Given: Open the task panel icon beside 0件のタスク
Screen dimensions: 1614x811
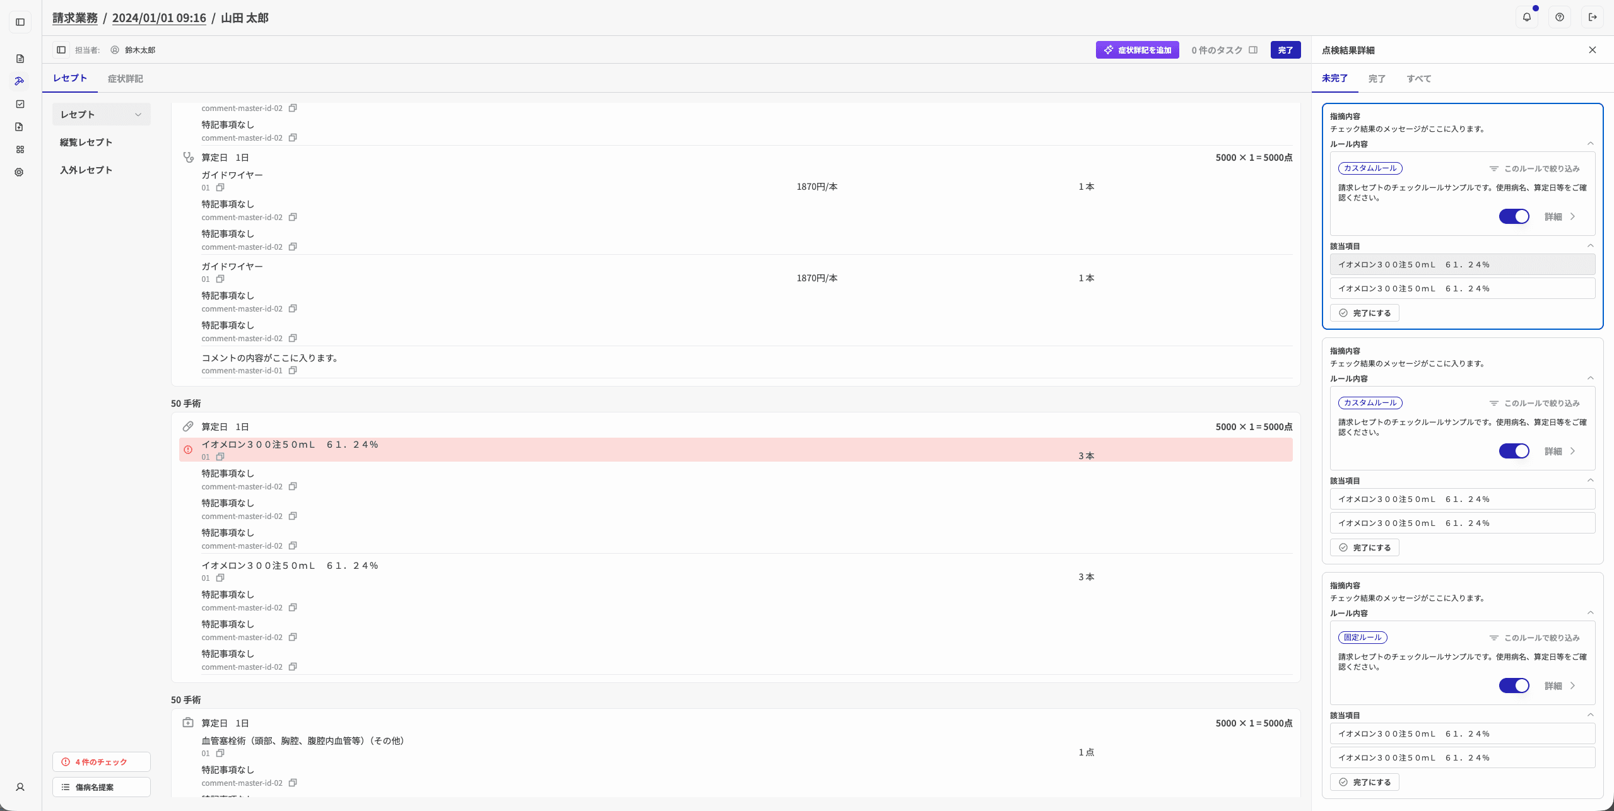Looking at the screenshot, I should point(1253,50).
